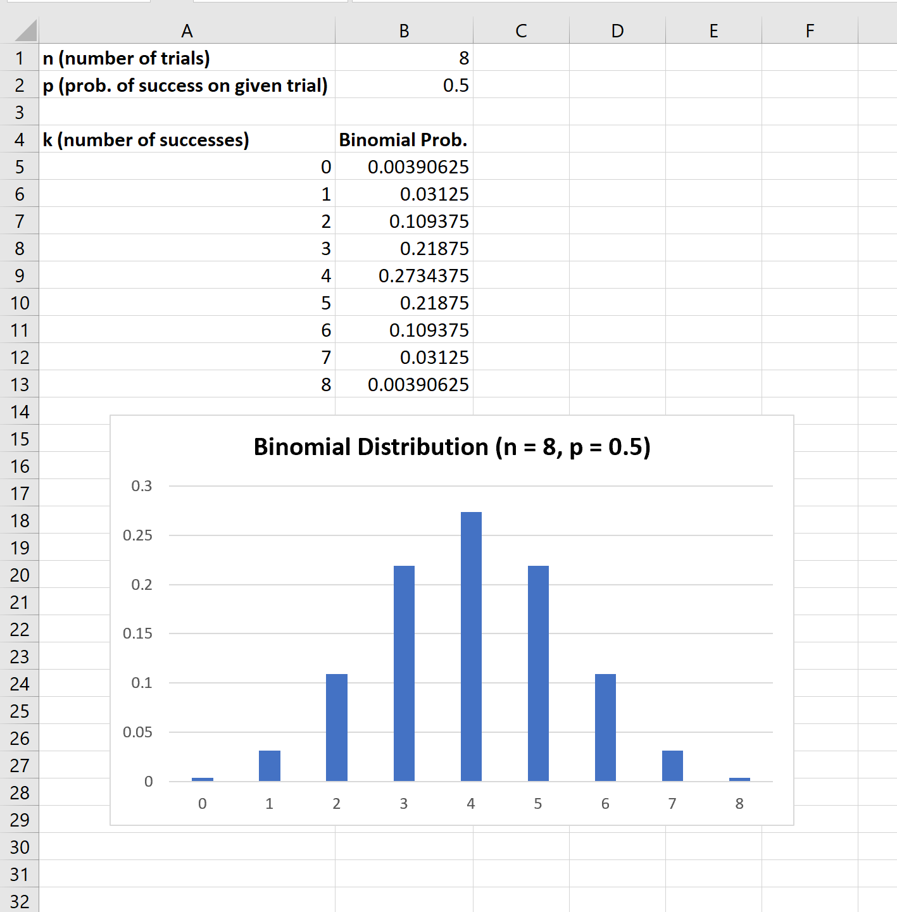897x912 pixels.
Task: Select column header B
Action: (x=403, y=30)
